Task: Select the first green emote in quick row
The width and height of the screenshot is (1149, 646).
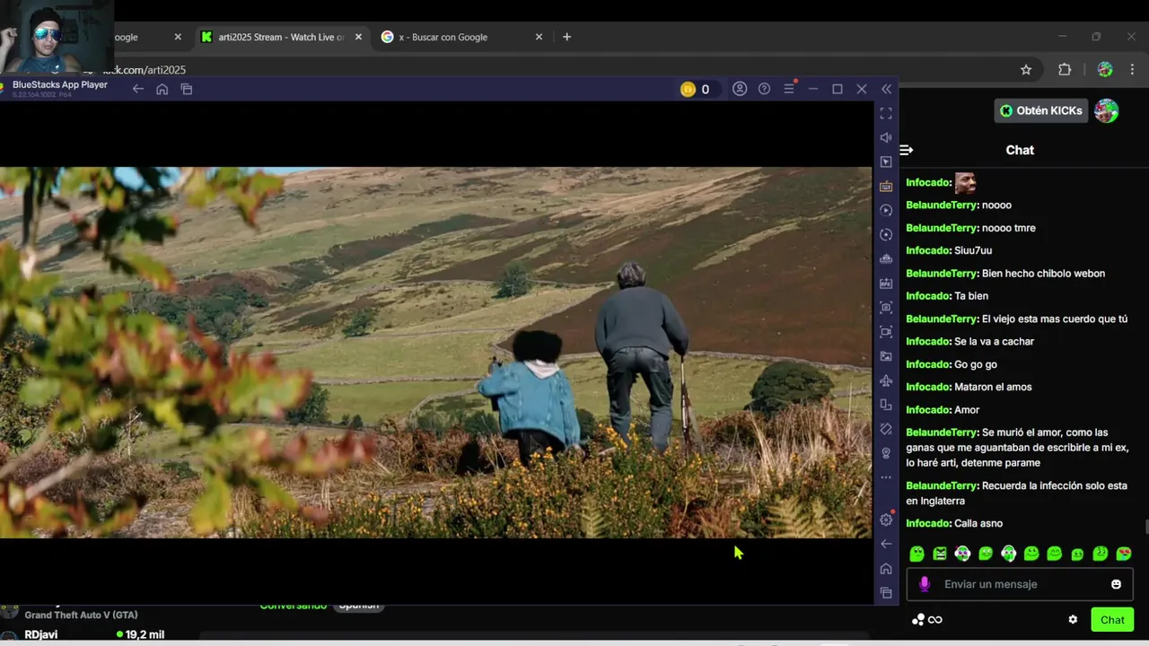Action: pyautogui.click(x=917, y=554)
